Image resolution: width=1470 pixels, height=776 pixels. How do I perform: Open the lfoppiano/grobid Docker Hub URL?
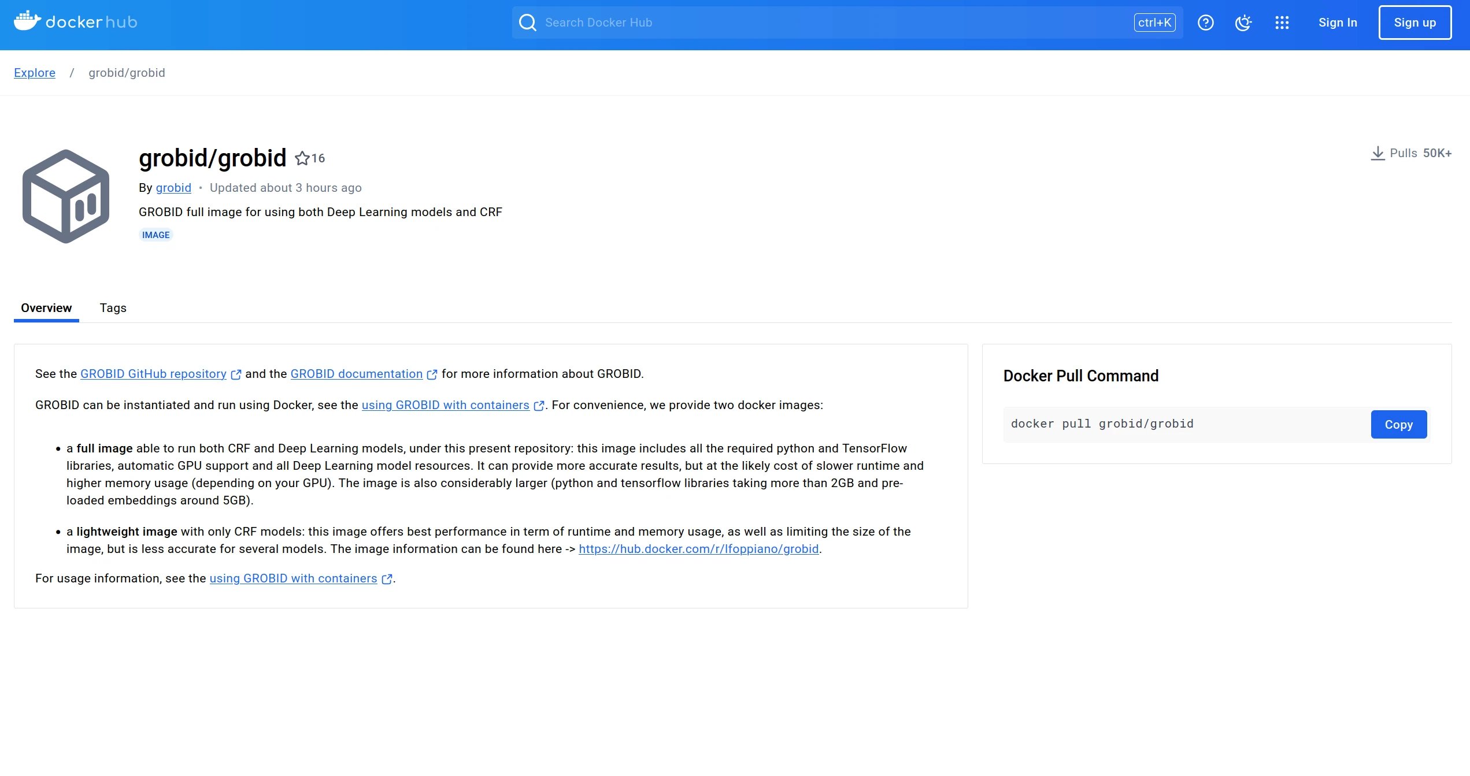(x=699, y=549)
